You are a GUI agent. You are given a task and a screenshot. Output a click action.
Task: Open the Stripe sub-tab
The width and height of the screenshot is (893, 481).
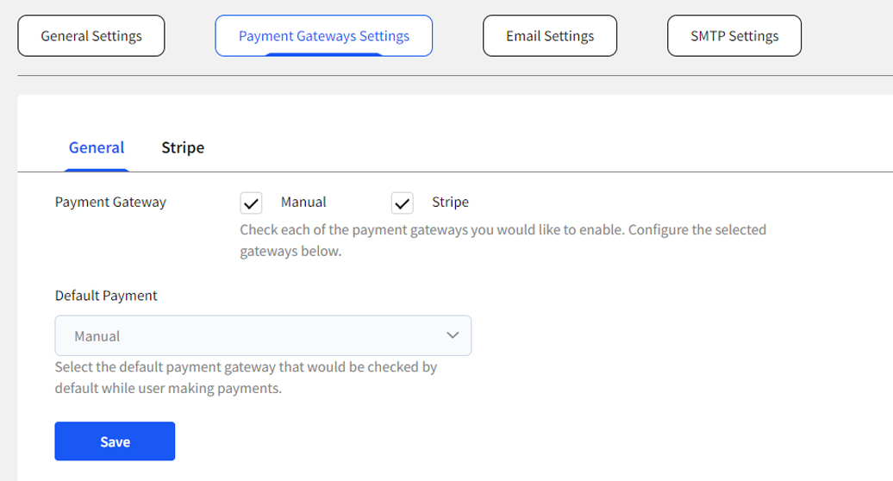pos(183,147)
